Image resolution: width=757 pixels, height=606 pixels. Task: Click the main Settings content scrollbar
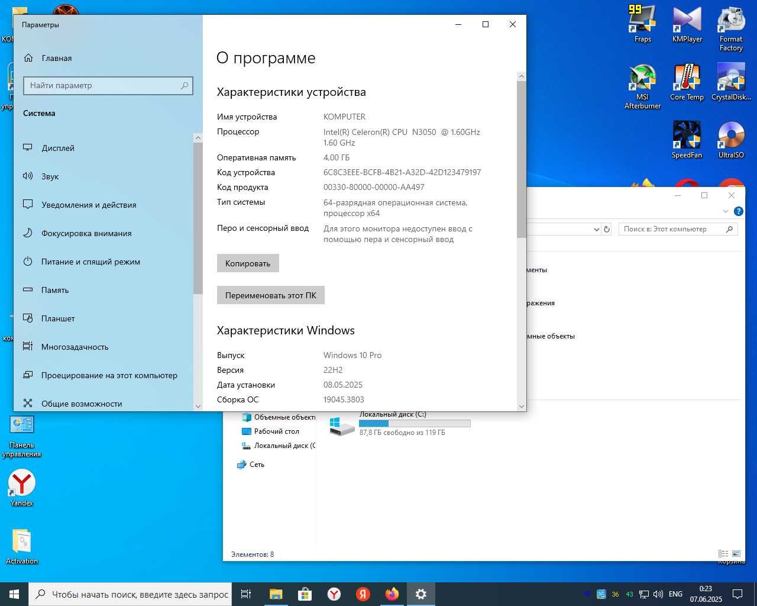click(x=521, y=159)
